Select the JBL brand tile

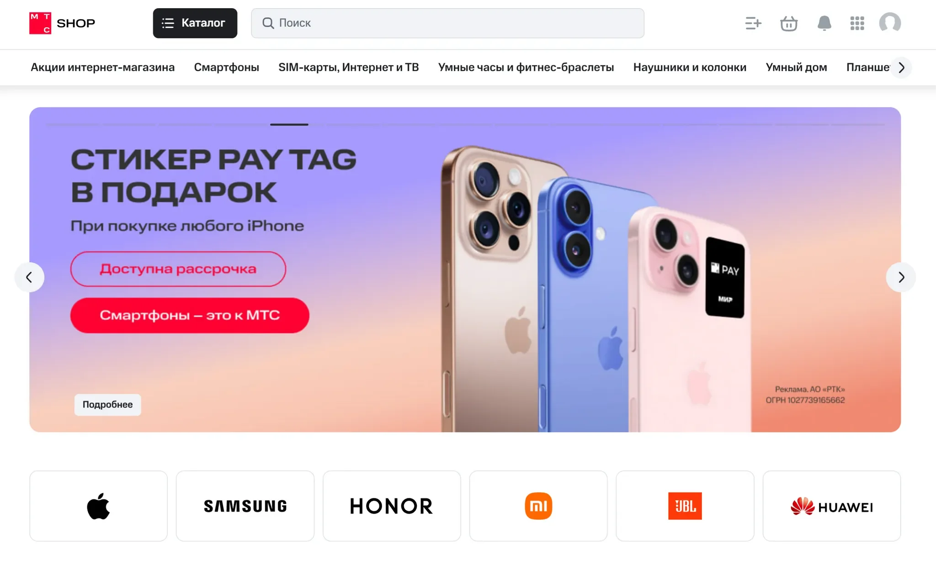pos(685,506)
